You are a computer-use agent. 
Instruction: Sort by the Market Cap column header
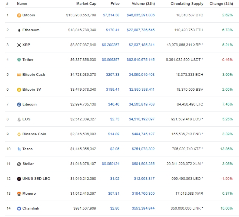click(86, 4)
